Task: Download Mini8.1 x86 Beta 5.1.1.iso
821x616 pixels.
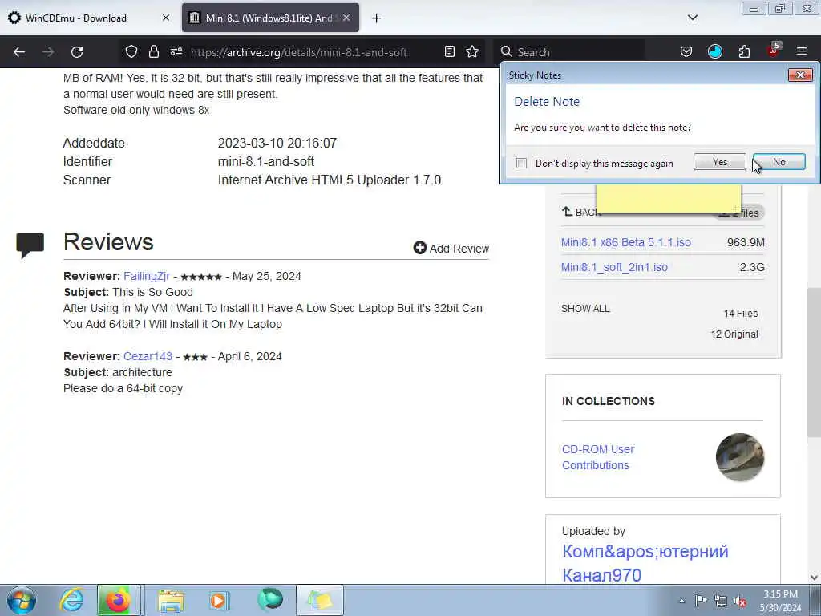Action: (625, 242)
